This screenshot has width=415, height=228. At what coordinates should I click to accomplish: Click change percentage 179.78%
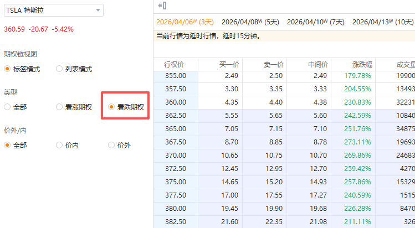coord(357,76)
